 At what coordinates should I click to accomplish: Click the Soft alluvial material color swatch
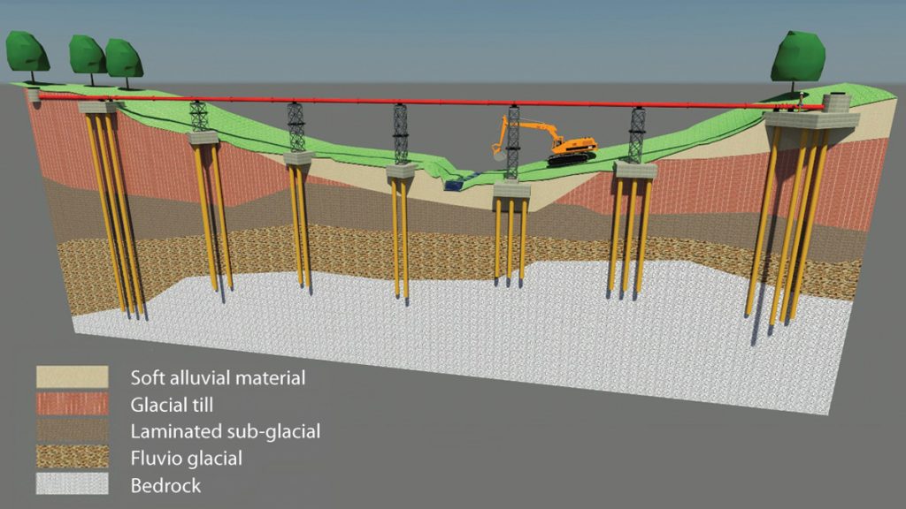click(x=72, y=377)
